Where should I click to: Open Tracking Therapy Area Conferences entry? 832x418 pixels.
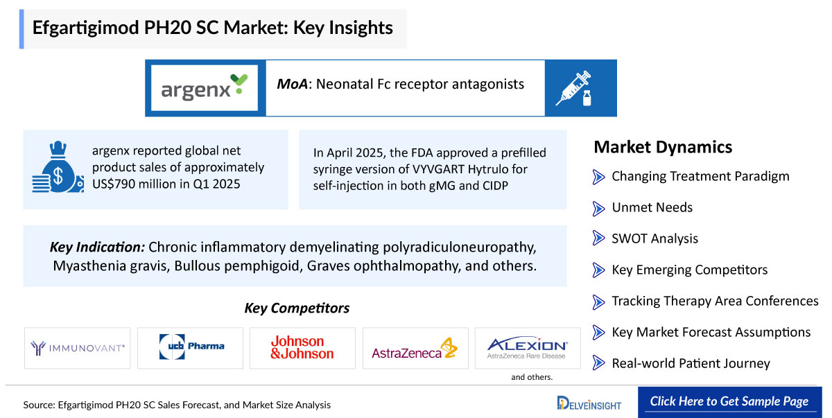pos(715,301)
